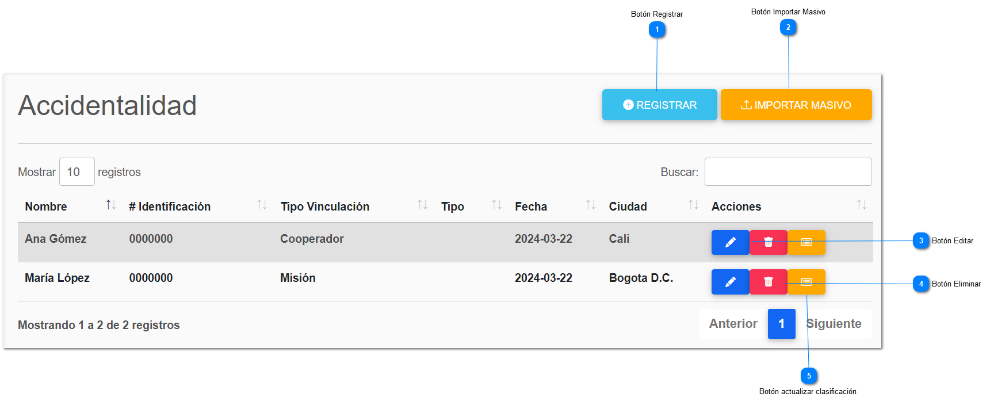
Task: Select page 1 in pagination
Action: pos(781,324)
